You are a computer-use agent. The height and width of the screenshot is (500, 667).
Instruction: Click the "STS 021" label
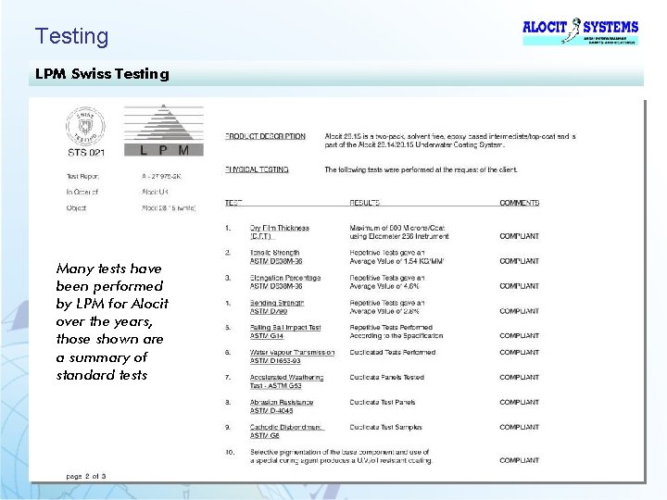[86, 152]
